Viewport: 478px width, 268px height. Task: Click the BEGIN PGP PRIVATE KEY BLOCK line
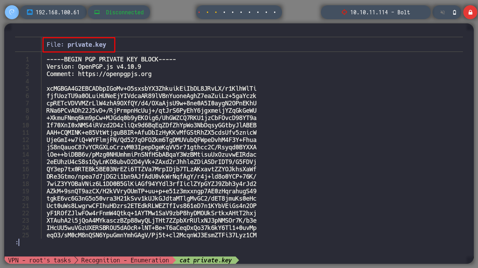(111, 59)
